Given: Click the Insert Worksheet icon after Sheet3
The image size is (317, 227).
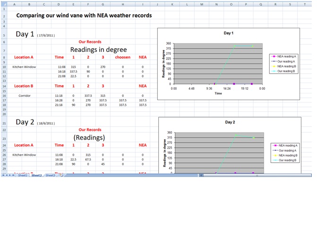Looking at the screenshot, I should click(x=61, y=175).
